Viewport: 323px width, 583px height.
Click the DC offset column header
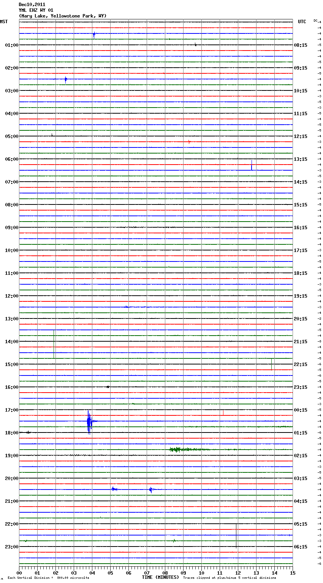tap(315, 21)
